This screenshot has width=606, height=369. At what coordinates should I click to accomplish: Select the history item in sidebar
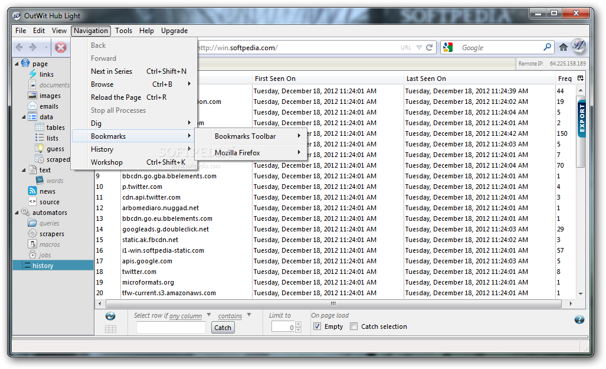tap(53, 266)
